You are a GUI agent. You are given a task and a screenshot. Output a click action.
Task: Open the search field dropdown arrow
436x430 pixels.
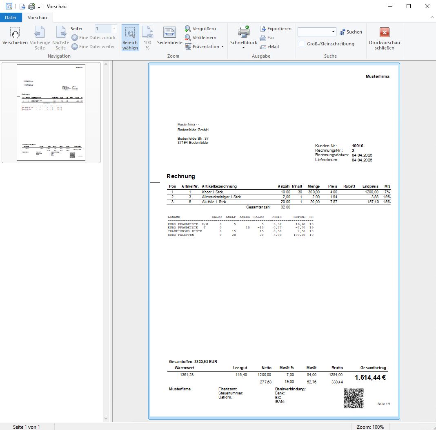(x=333, y=32)
